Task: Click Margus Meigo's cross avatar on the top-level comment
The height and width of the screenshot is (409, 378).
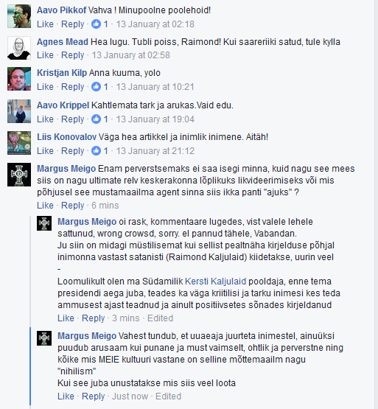Action: (19, 175)
